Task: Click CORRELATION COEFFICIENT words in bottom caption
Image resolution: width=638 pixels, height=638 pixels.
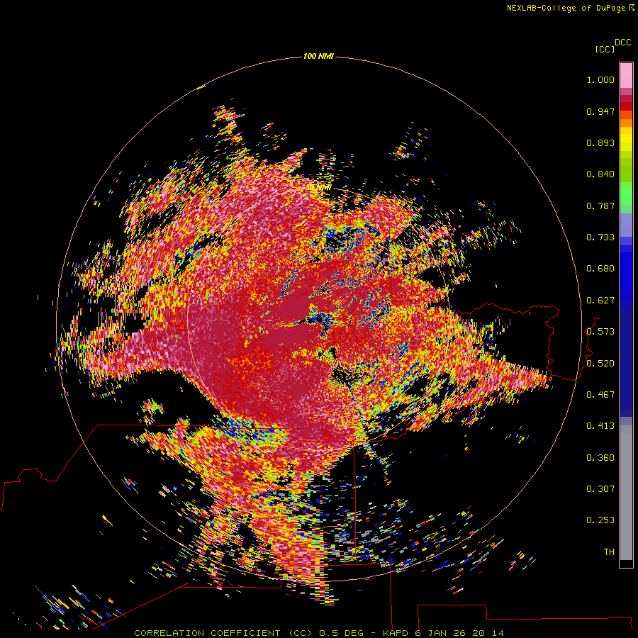Action: coord(207,633)
